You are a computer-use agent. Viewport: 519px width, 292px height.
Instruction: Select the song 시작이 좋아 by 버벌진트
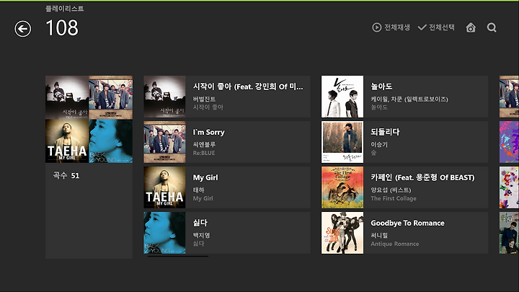point(227,97)
